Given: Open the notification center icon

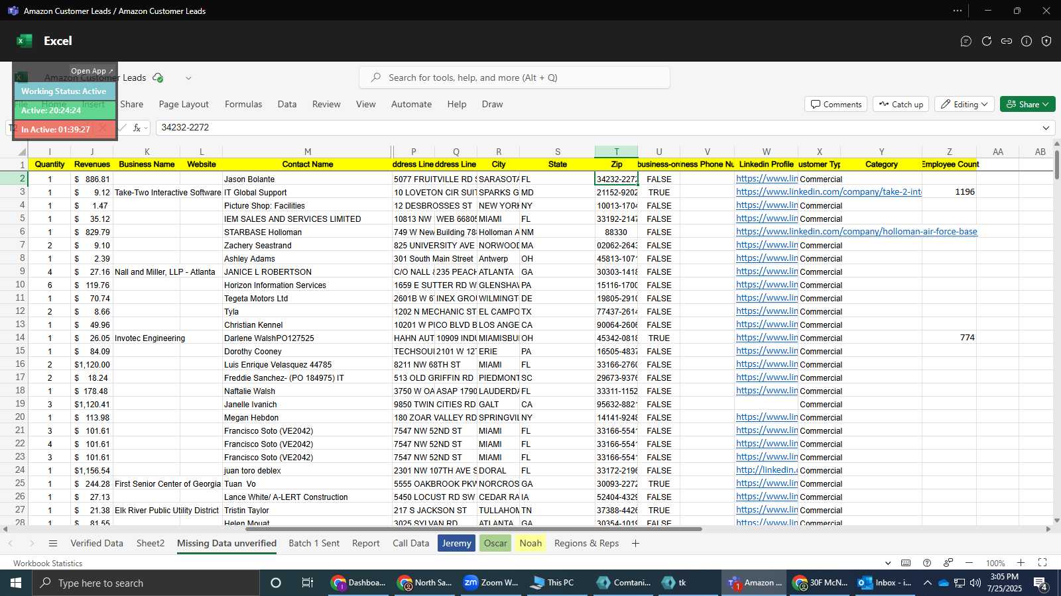Looking at the screenshot, I should click(1040, 583).
